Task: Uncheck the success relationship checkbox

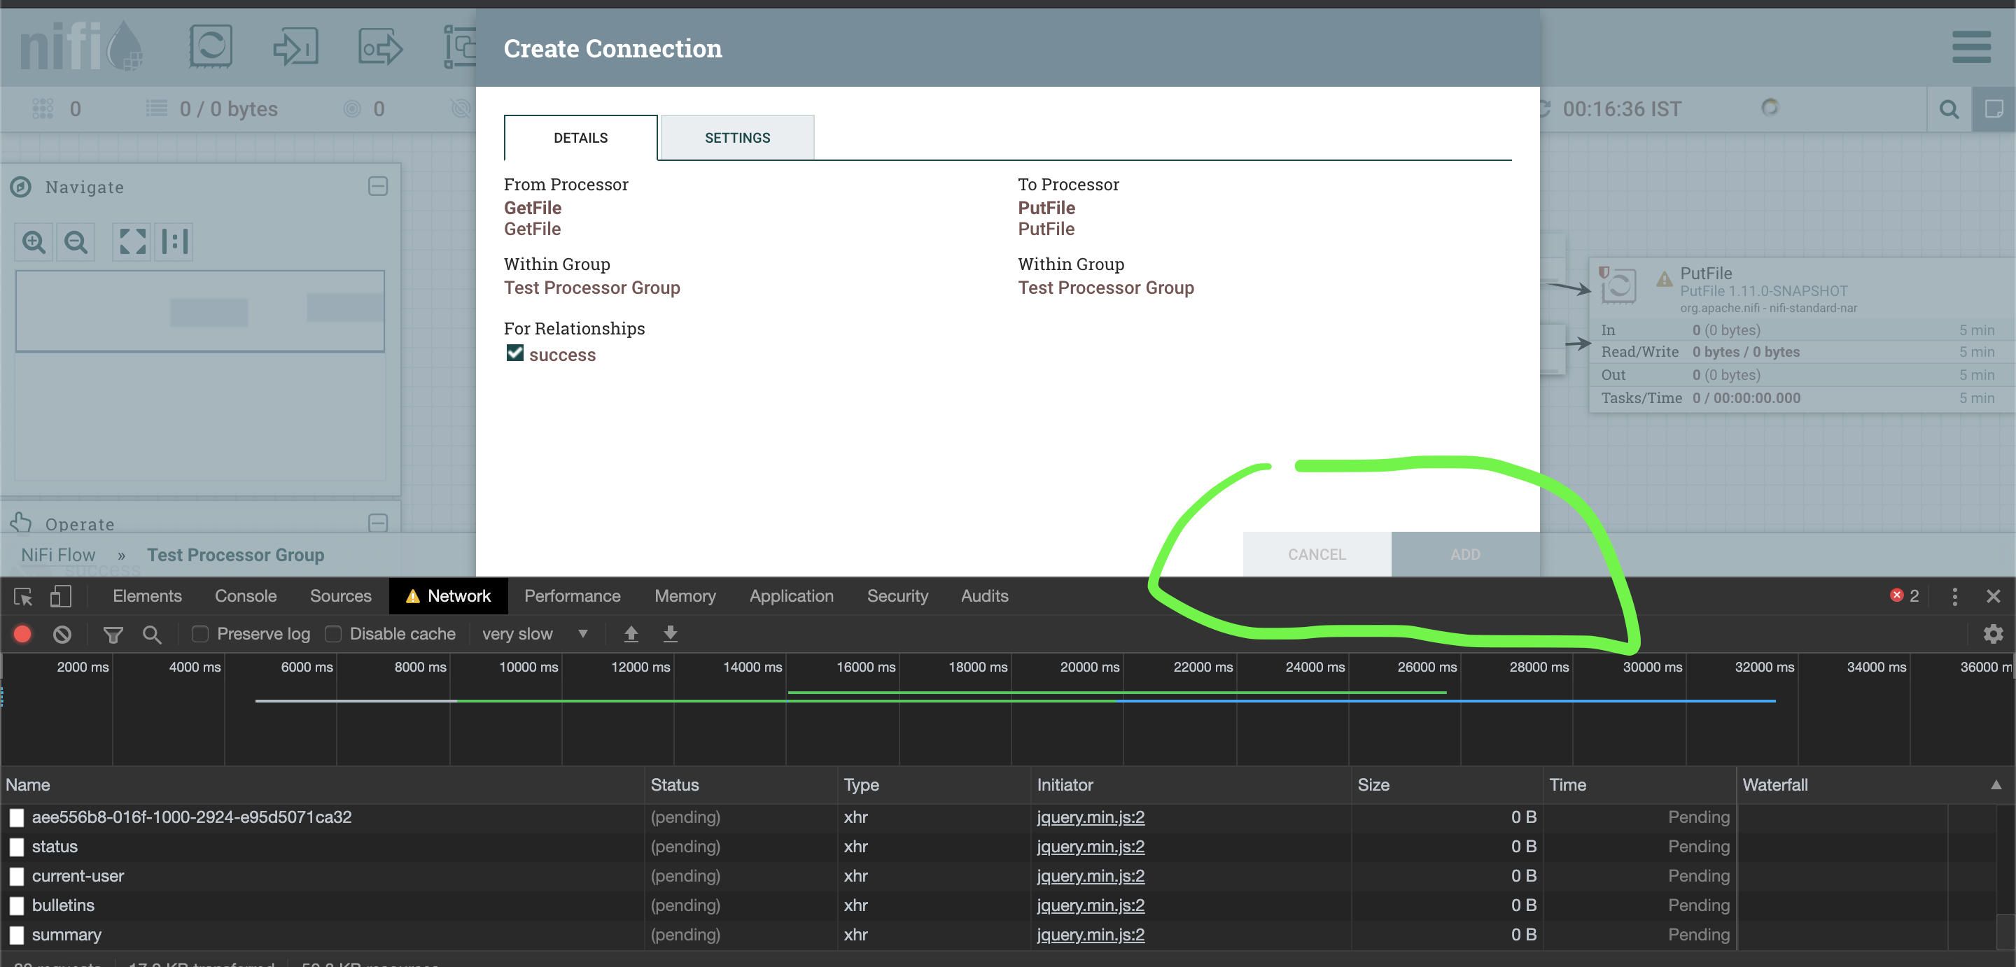Action: [x=514, y=353]
